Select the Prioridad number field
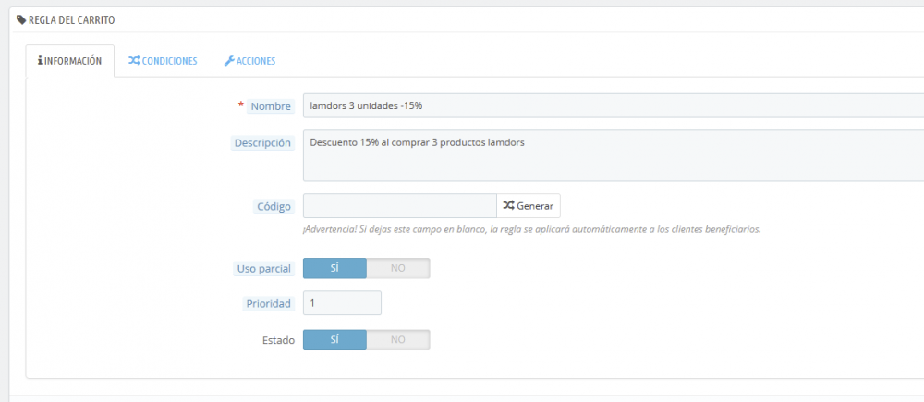This screenshot has height=402, width=924. pos(342,303)
